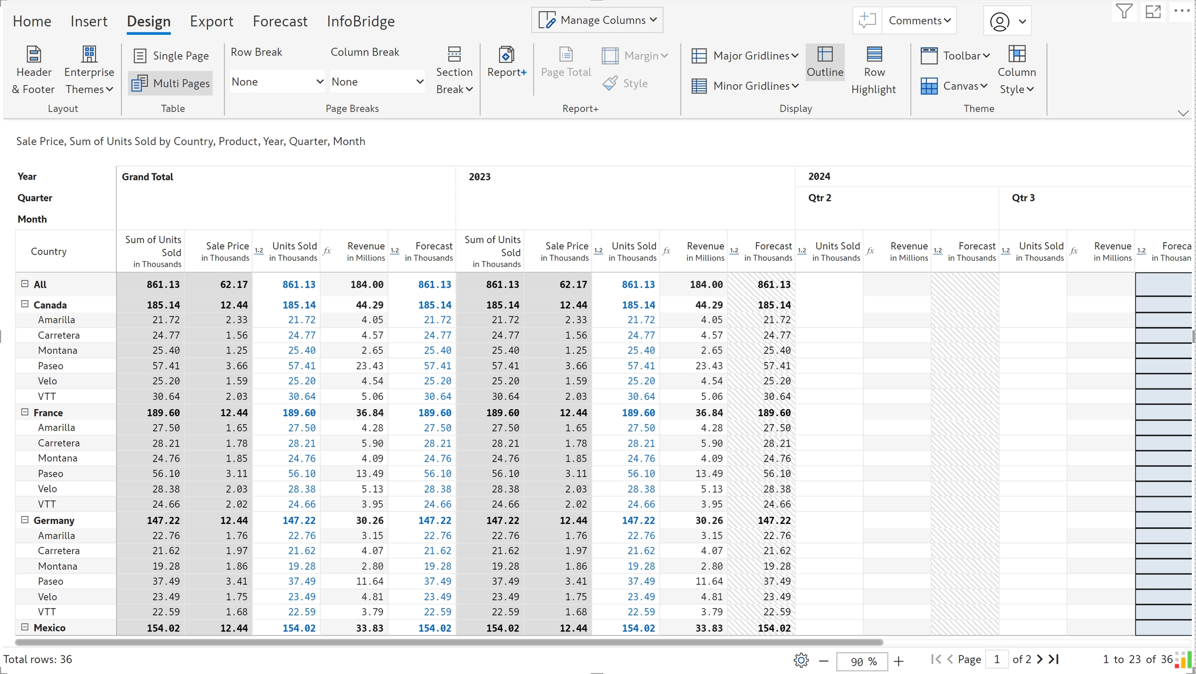The image size is (1196, 674).
Task: Click the add comment icon
Action: click(x=867, y=20)
